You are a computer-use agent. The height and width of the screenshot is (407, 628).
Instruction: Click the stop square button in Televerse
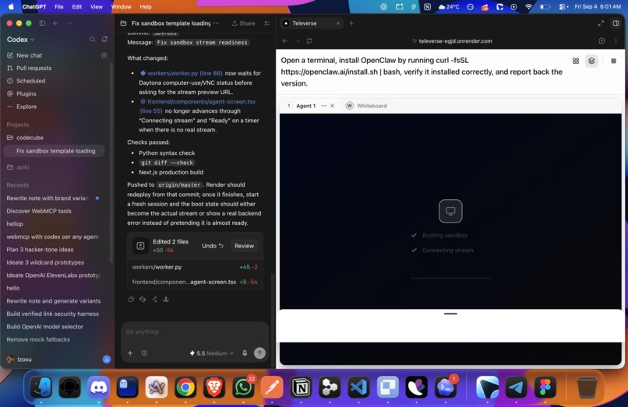click(x=613, y=61)
